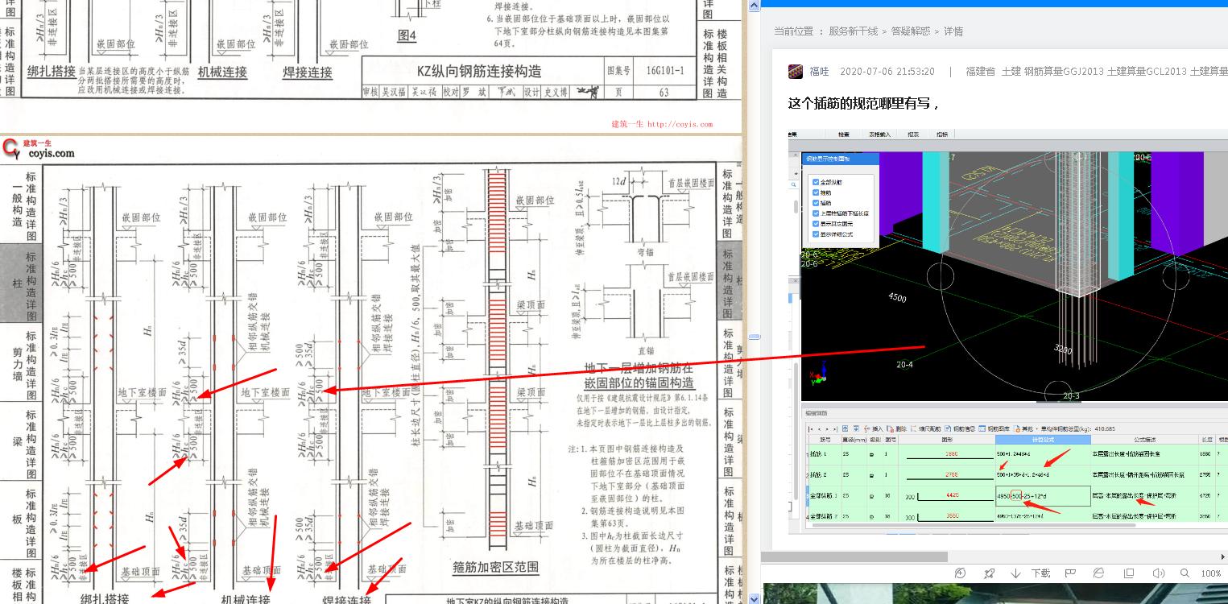Open the 检查 menu tab
Viewport: 1228px width, 604px height.
[844, 134]
